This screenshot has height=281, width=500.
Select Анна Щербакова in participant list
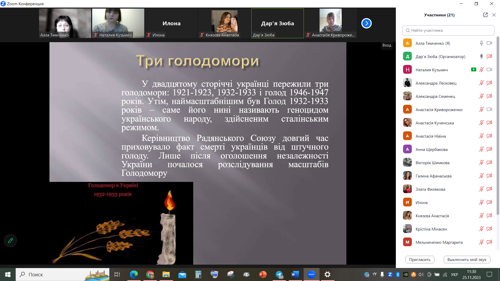tap(431, 149)
